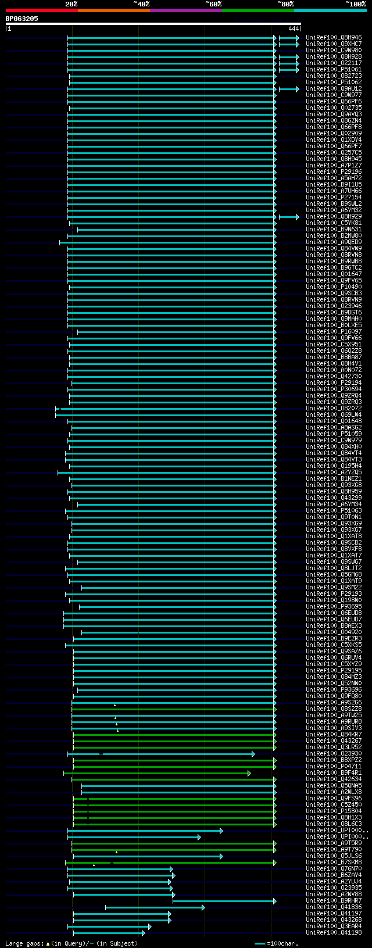Select label UniRef100_P93695
The image size is (372, 948).
[334, 607]
